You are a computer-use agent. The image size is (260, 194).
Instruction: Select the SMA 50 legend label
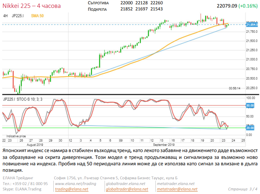click(37, 16)
